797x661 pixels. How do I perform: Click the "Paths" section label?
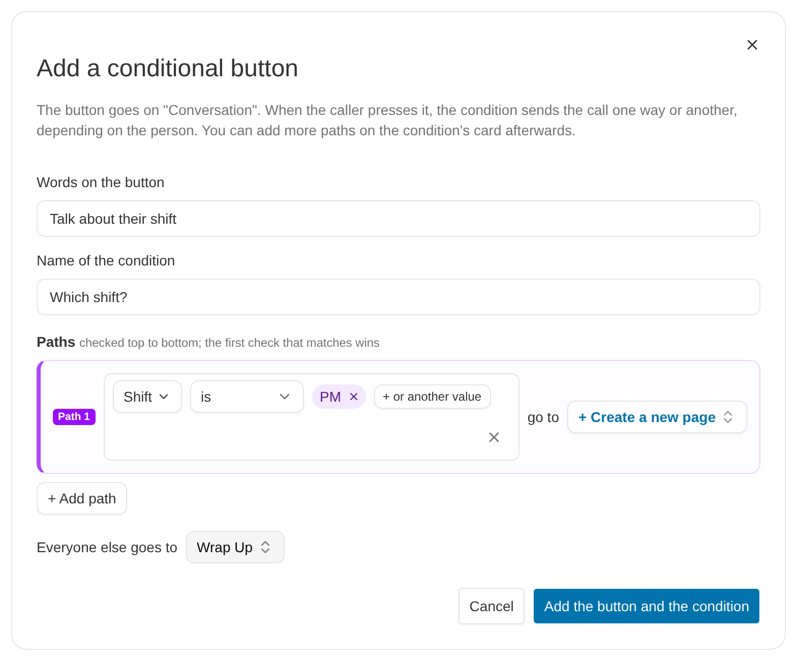pyautogui.click(x=56, y=342)
